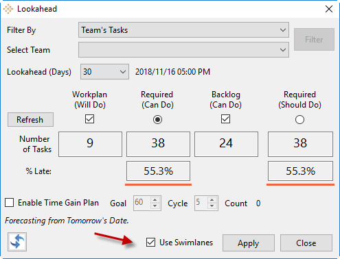Click the blue swap arrows icon button

tap(17, 242)
